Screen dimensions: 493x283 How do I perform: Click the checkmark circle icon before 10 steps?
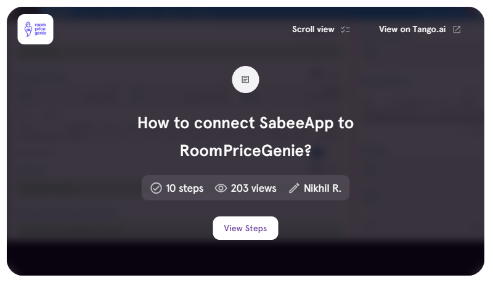156,188
